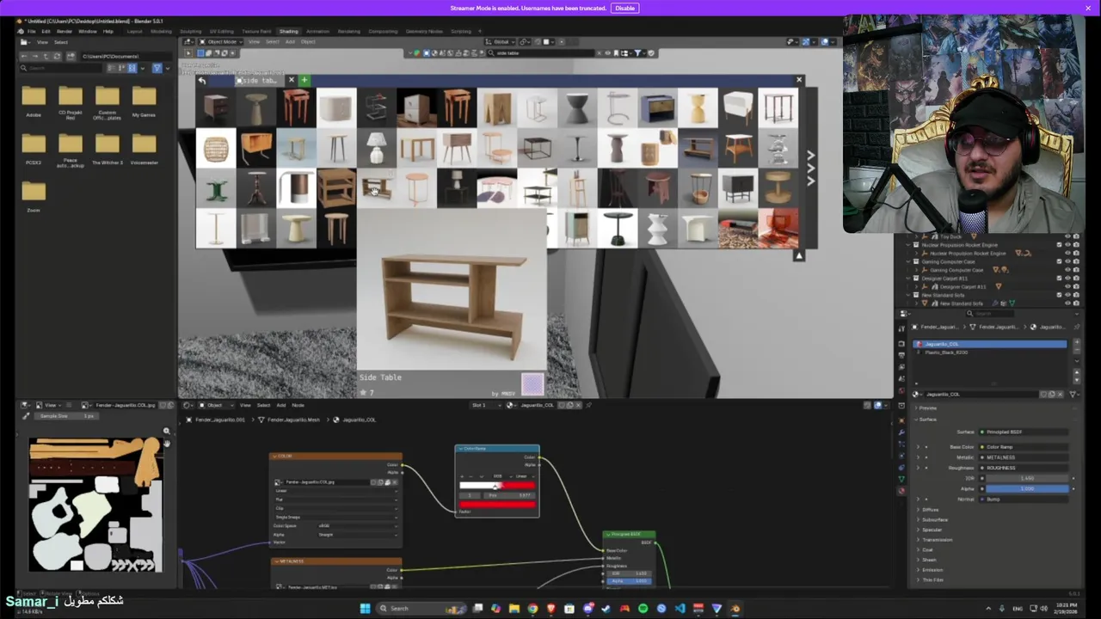This screenshot has height=619, width=1101.
Task: Open Spotify from taskbar
Action: click(x=643, y=609)
